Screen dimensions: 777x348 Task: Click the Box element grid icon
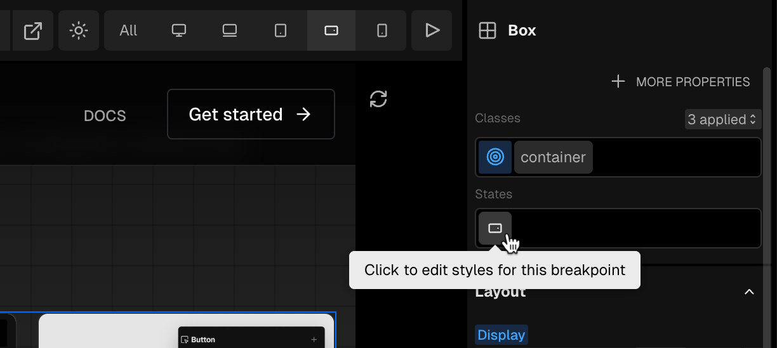[488, 30]
